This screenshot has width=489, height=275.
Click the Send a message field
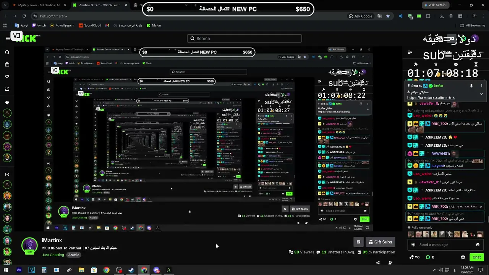pos(445,245)
